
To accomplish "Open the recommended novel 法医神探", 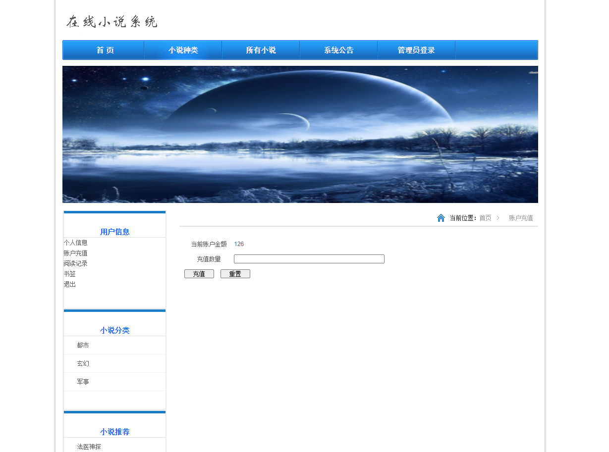I will coord(88,446).
